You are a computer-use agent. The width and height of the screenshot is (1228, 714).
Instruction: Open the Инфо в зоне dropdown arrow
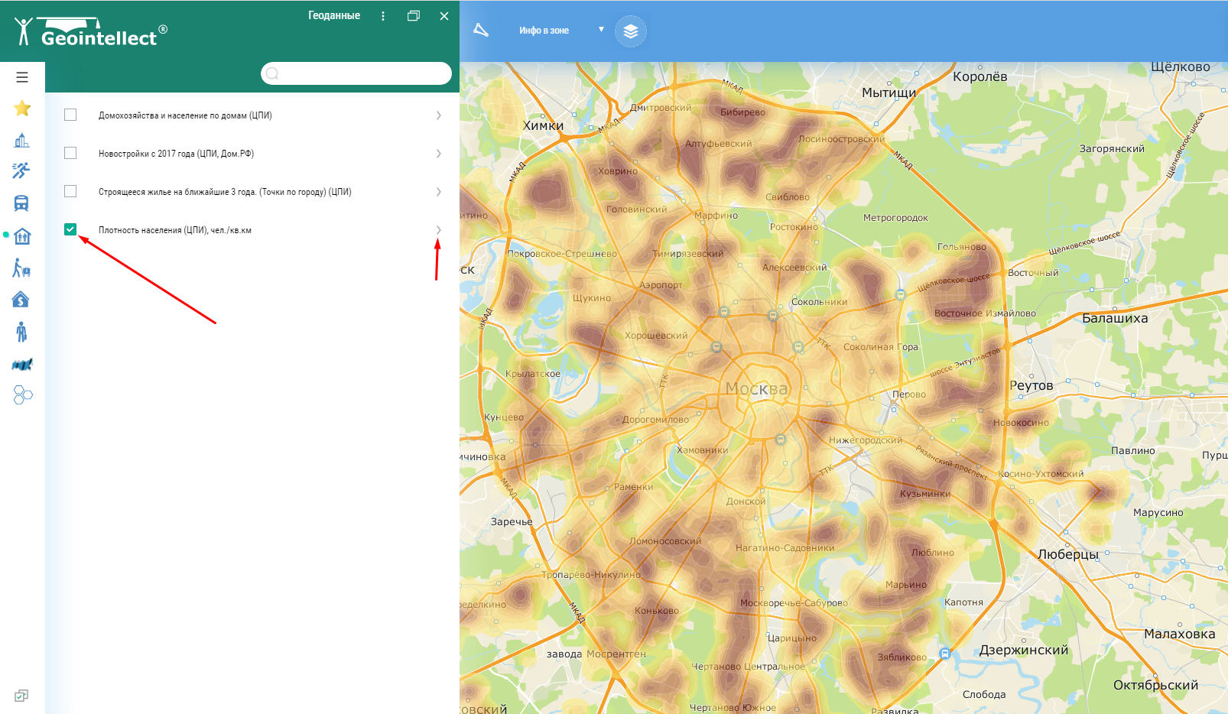coord(601,30)
